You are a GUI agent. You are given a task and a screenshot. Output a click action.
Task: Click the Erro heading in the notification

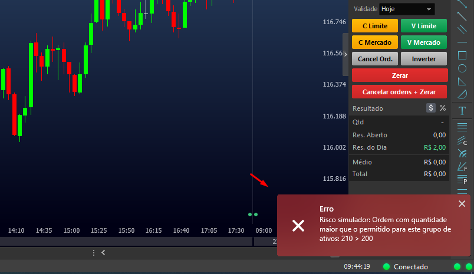[327, 209]
